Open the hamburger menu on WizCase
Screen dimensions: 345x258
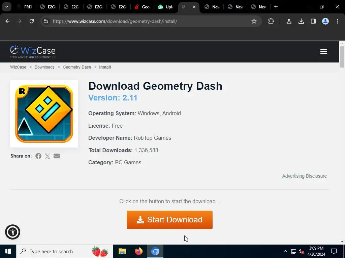tap(324, 51)
